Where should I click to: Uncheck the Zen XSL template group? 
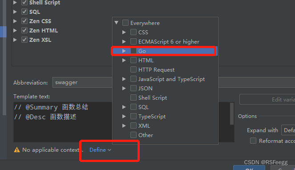(x=24, y=40)
